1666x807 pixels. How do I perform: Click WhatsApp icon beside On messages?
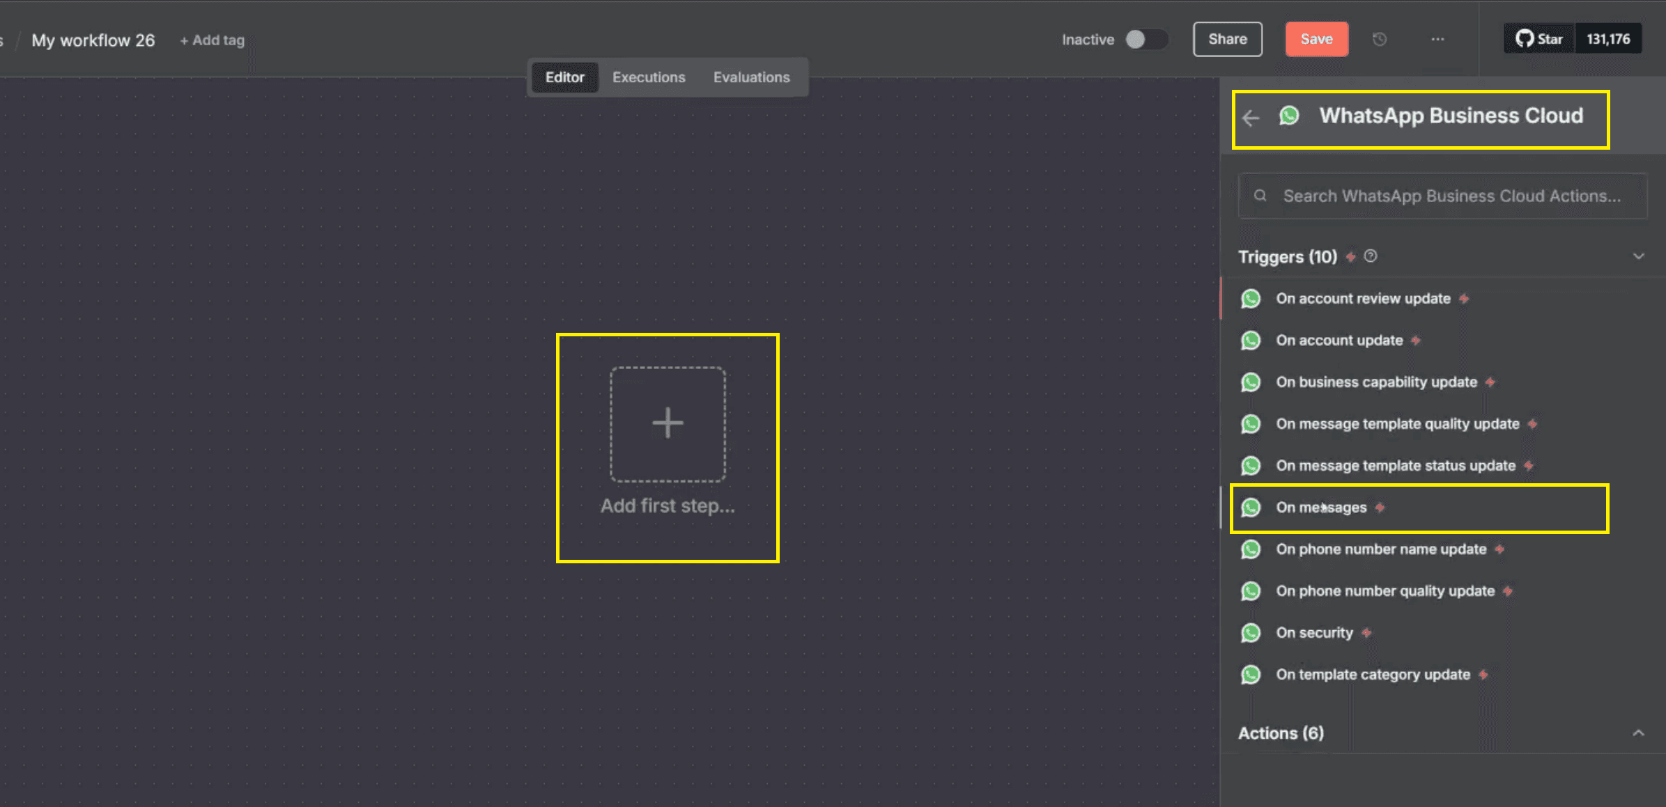1251,508
